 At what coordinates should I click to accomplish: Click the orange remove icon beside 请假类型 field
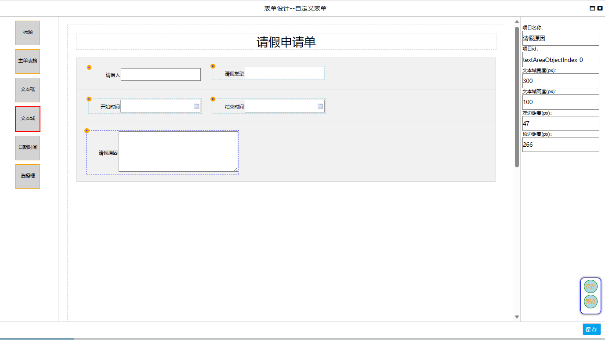point(213,66)
